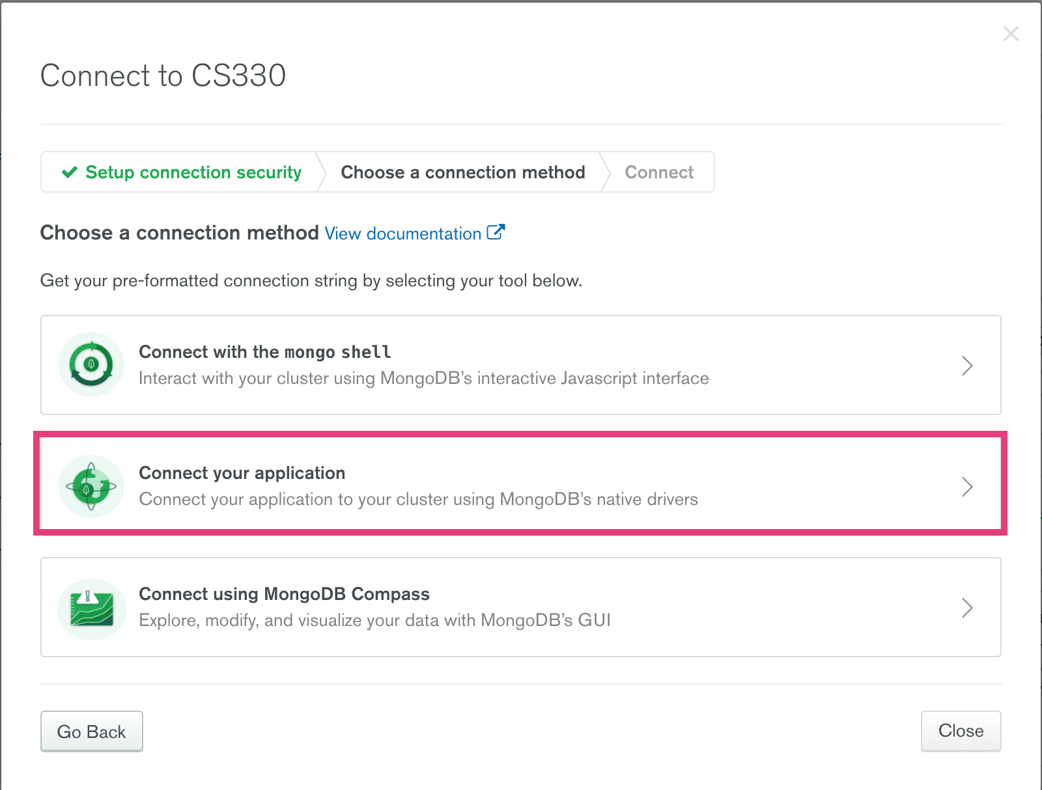
Task: Open the View documentation link
Action: [x=402, y=234]
